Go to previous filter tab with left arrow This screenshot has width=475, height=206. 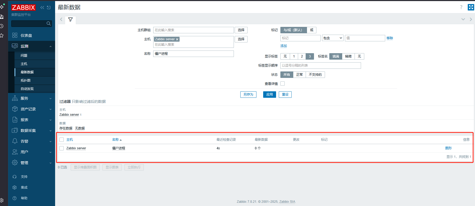click(61, 19)
